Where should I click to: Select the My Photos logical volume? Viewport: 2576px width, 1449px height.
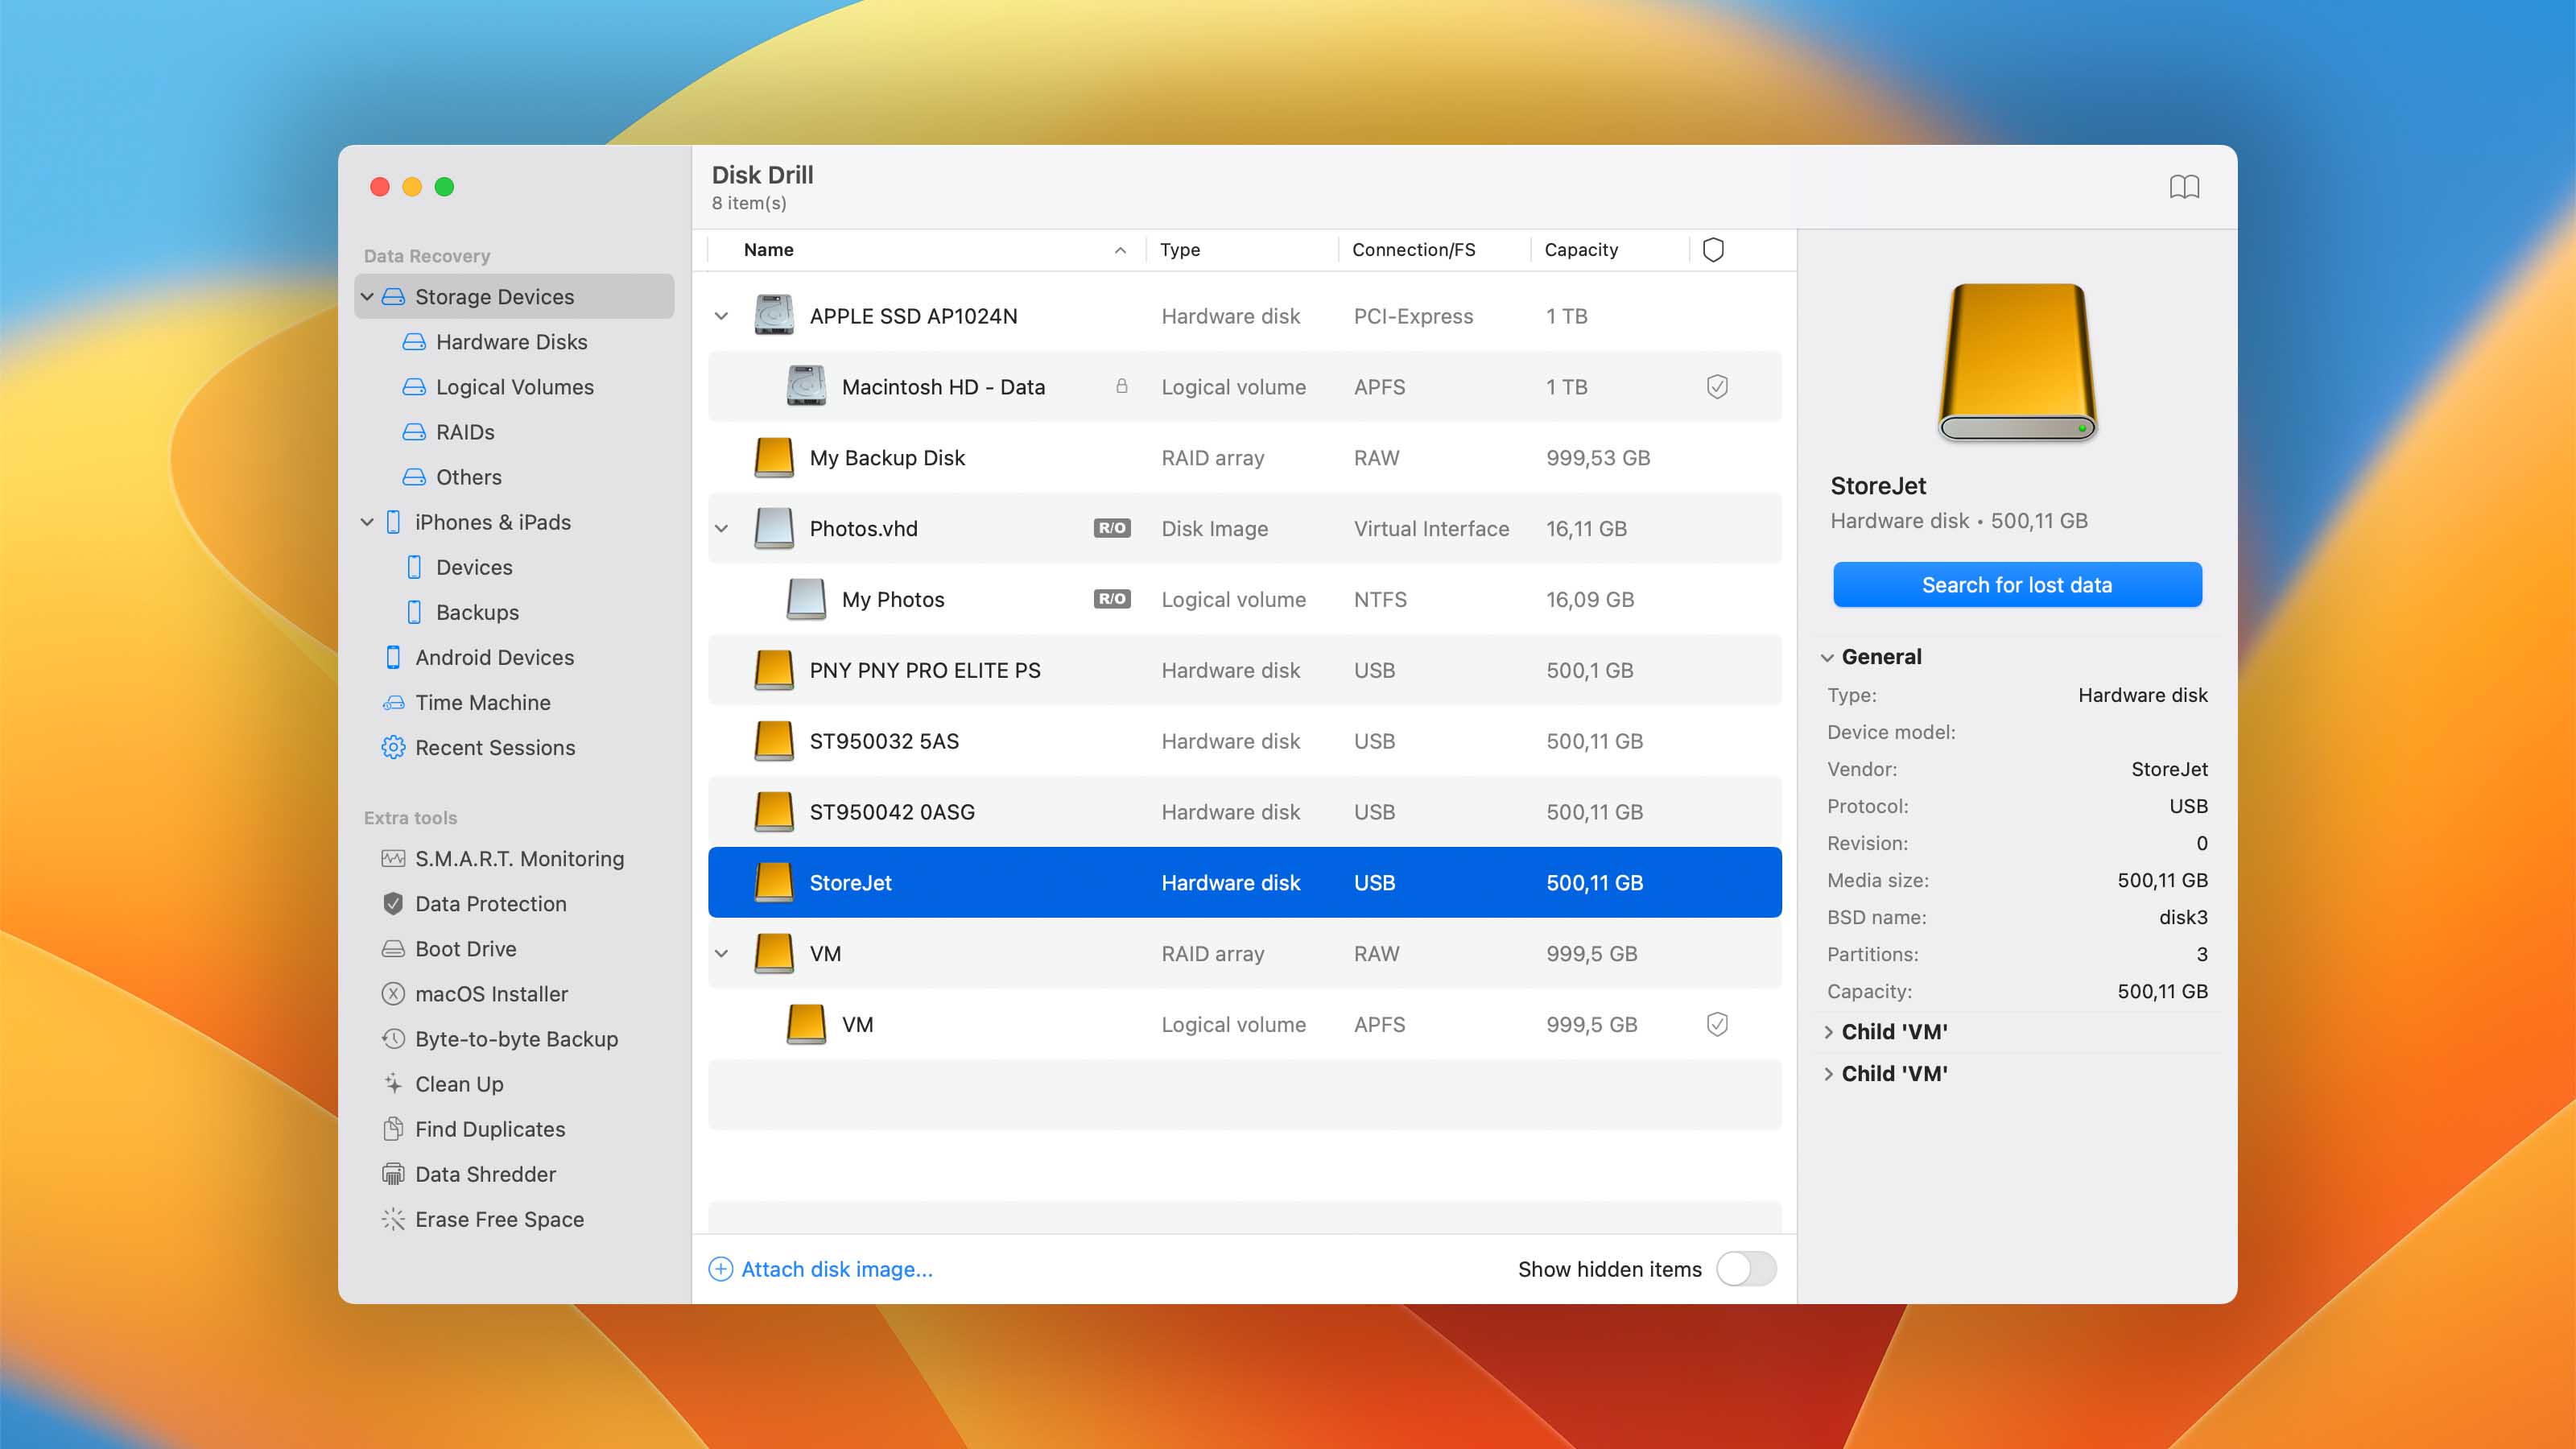pos(1245,599)
